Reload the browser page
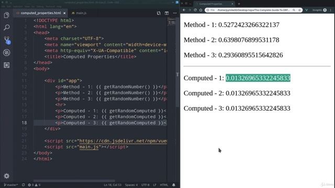This screenshot has height=188, width=335. pos(195,10)
